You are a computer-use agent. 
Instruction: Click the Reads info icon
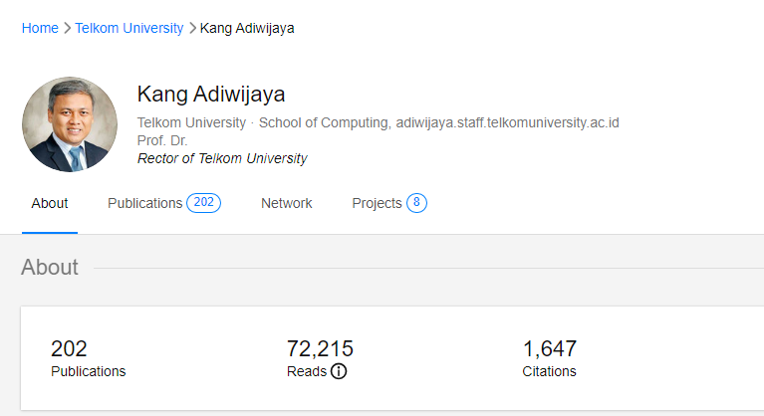pyautogui.click(x=339, y=372)
